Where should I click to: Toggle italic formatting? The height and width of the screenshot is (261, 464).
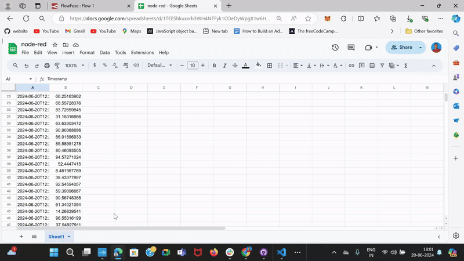pyautogui.click(x=224, y=66)
